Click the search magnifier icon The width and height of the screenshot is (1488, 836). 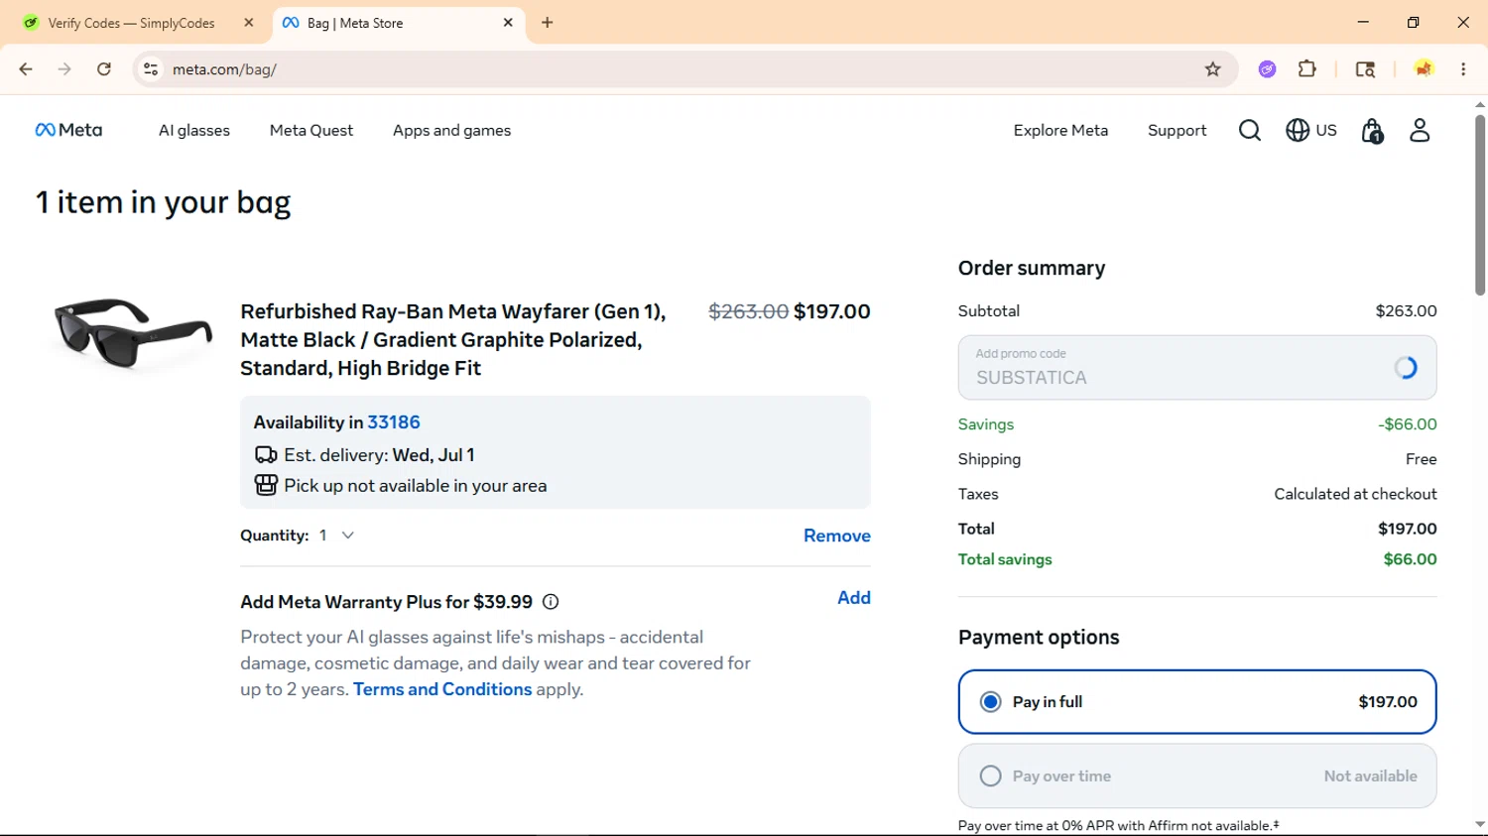tap(1250, 130)
